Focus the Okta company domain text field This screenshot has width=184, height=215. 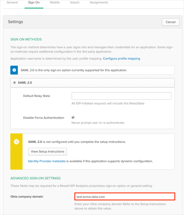pos(125,197)
